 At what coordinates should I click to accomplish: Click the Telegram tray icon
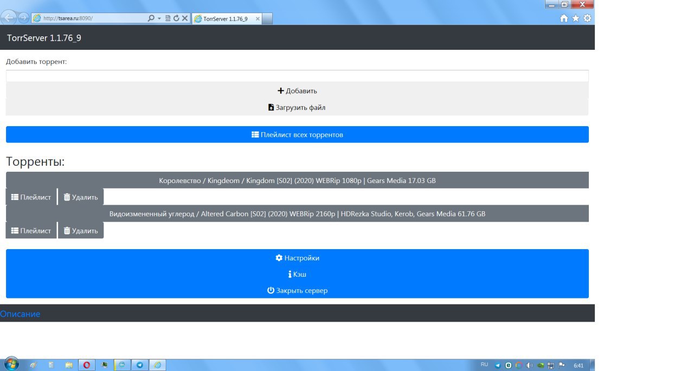pyautogui.click(x=498, y=366)
